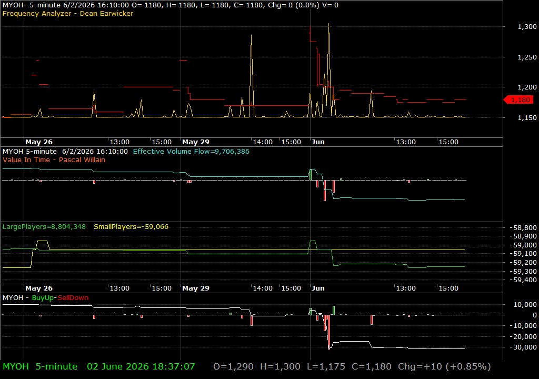Select the green 'BuyUp' legend label
539x379 pixels.
coord(43,297)
